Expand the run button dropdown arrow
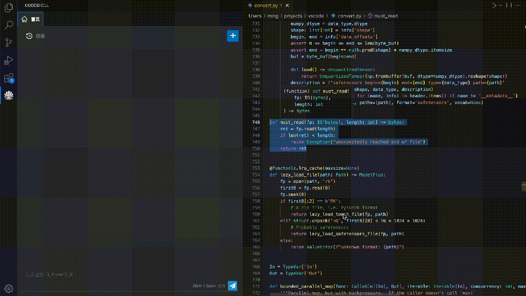 (x=500, y=5)
